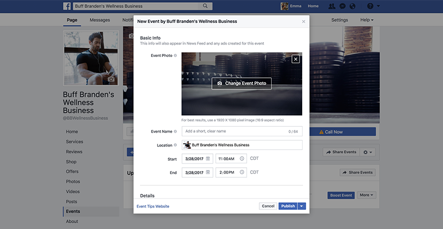Image resolution: width=443 pixels, height=229 pixels.
Task: Click Buff Branden's profile picture
Action: (91, 58)
